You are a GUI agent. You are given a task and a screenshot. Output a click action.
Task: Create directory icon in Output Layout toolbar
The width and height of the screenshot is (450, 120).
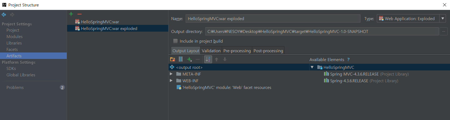click(x=173, y=59)
